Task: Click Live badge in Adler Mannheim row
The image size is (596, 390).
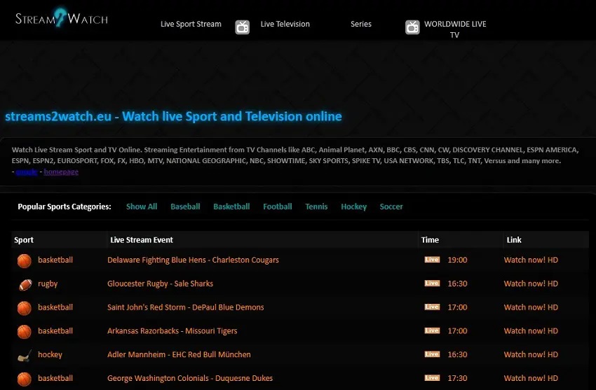Action: pyautogui.click(x=432, y=354)
